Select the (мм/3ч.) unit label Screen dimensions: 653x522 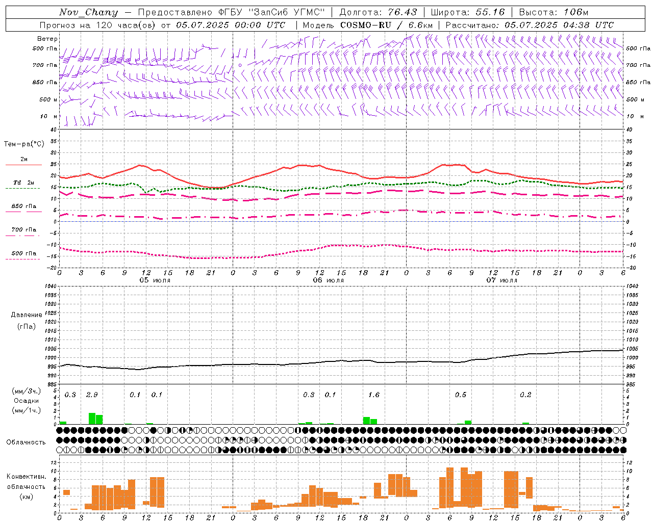click(x=27, y=391)
